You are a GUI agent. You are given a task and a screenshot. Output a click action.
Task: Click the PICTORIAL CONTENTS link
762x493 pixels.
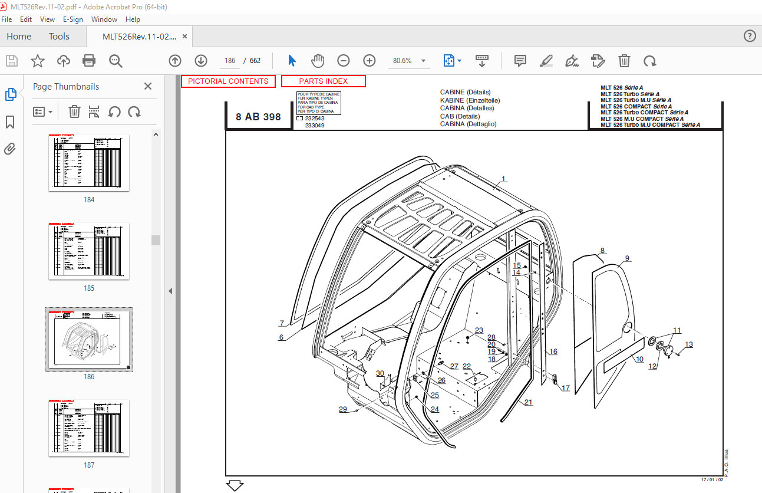[x=228, y=81]
